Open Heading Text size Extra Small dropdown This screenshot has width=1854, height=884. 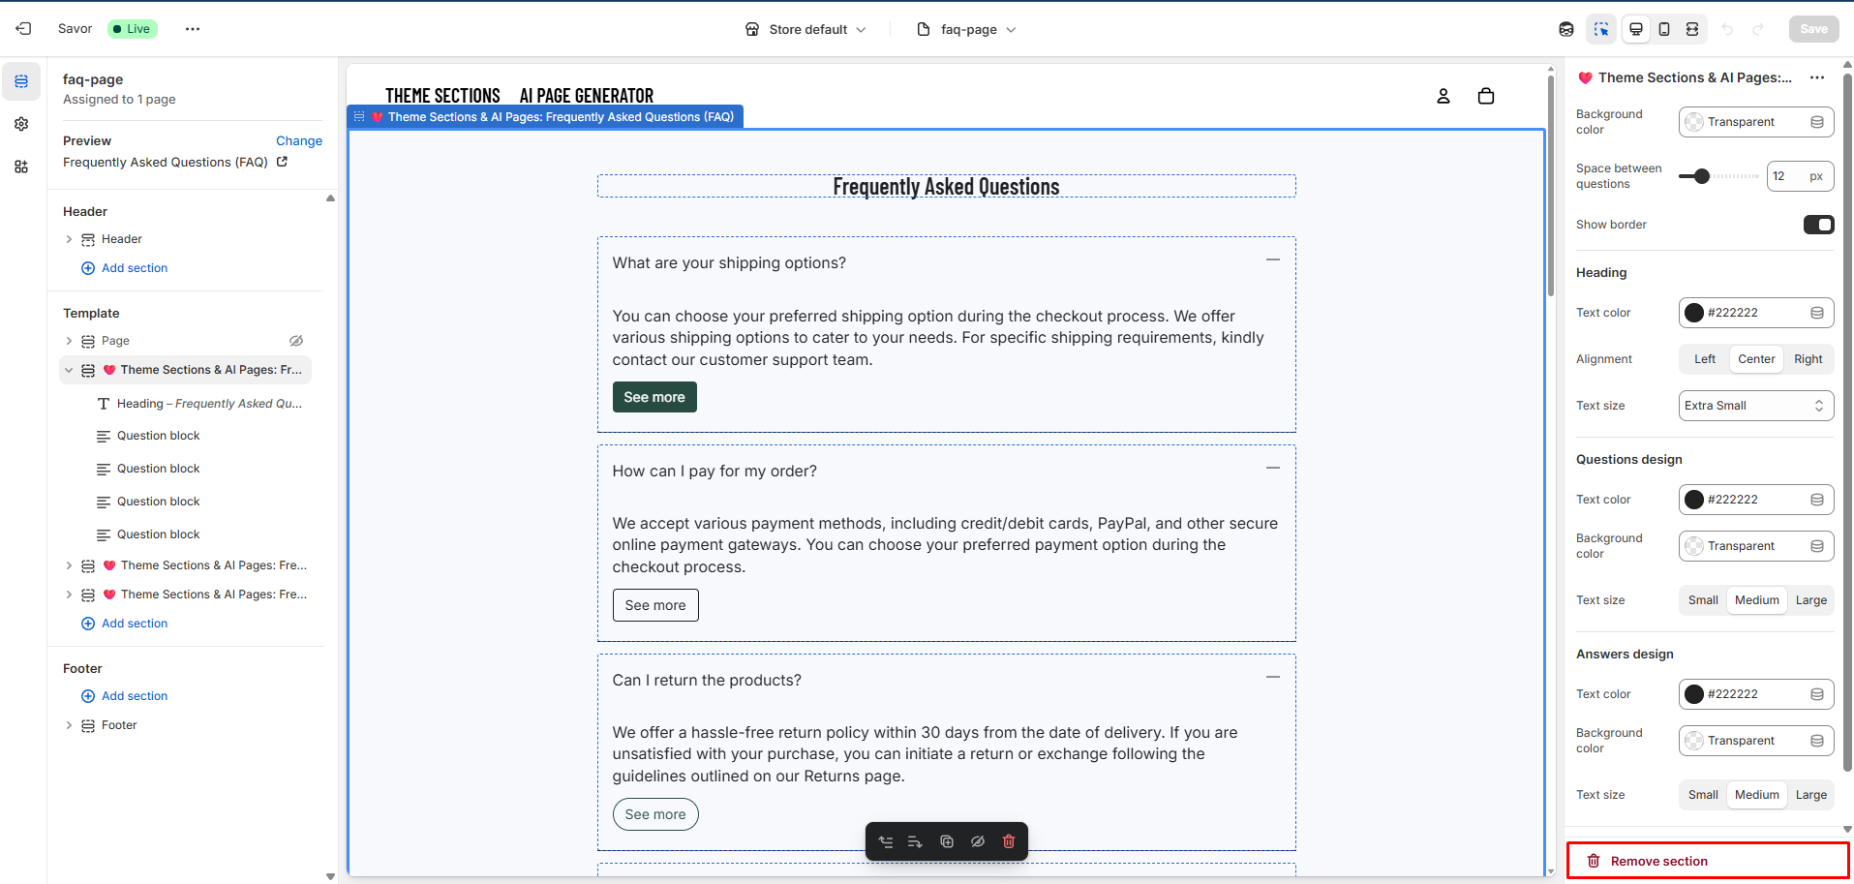pyautogui.click(x=1755, y=406)
